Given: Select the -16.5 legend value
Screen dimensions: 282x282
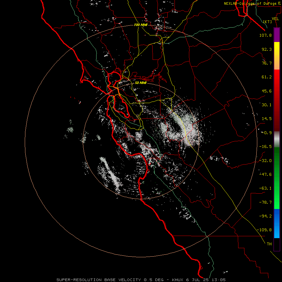Looking at the screenshot, I should [x=265, y=147].
